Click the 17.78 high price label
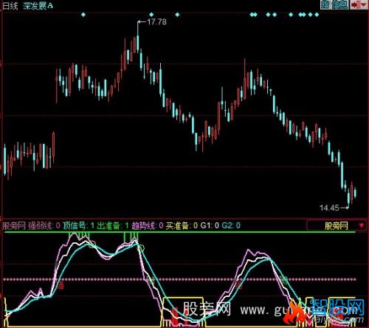The height and width of the screenshot is (328, 369). (156, 22)
